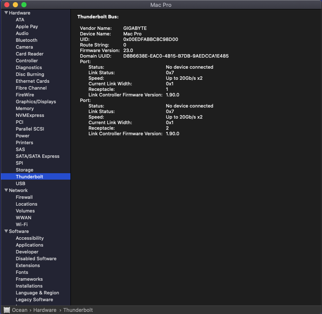Click the green zoom window button
The image size is (322, 314).
click(x=24, y=5)
